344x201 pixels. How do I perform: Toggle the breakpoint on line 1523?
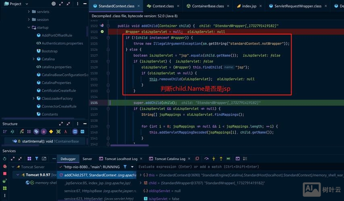(102, 31)
